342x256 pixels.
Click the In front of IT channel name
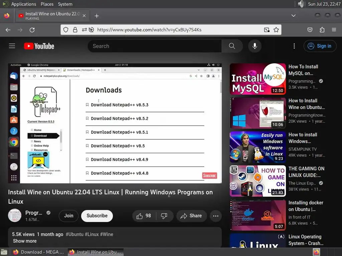pos(299,217)
